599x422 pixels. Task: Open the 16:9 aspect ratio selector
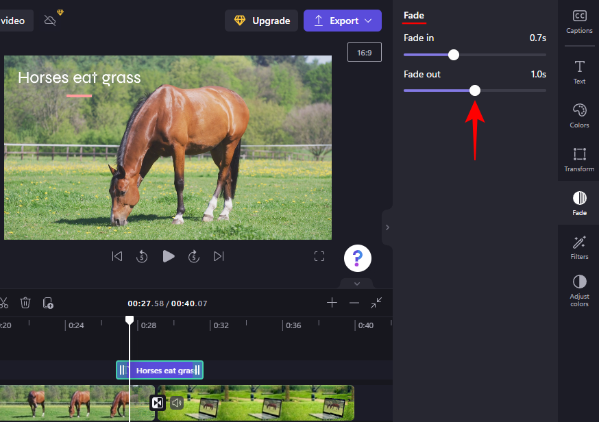pos(364,51)
